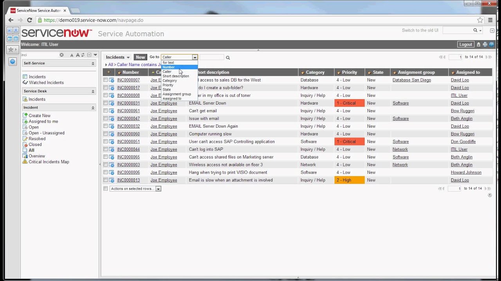
Task: Collapse the Self-Service section
Action: click(93, 63)
